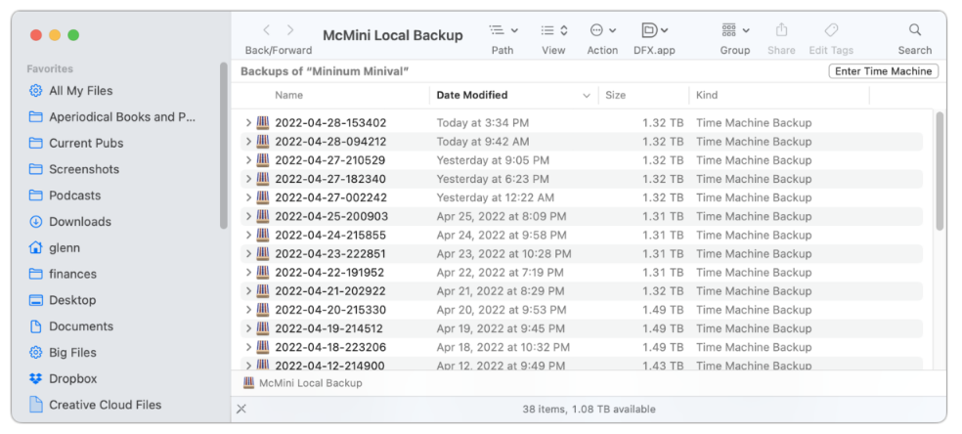Click the DFX.app toolbar icon
This screenshot has width=962, height=434.
coord(654,30)
